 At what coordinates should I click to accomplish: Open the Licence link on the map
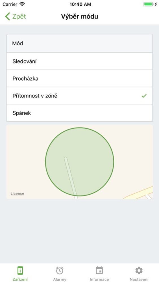[17, 193]
